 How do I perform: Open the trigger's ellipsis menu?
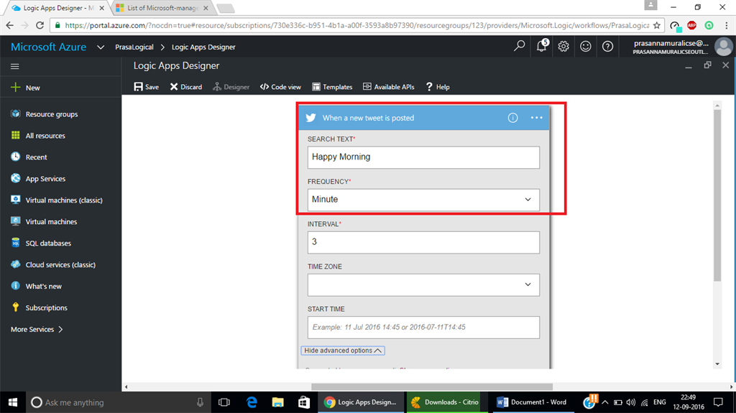[x=536, y=118]
